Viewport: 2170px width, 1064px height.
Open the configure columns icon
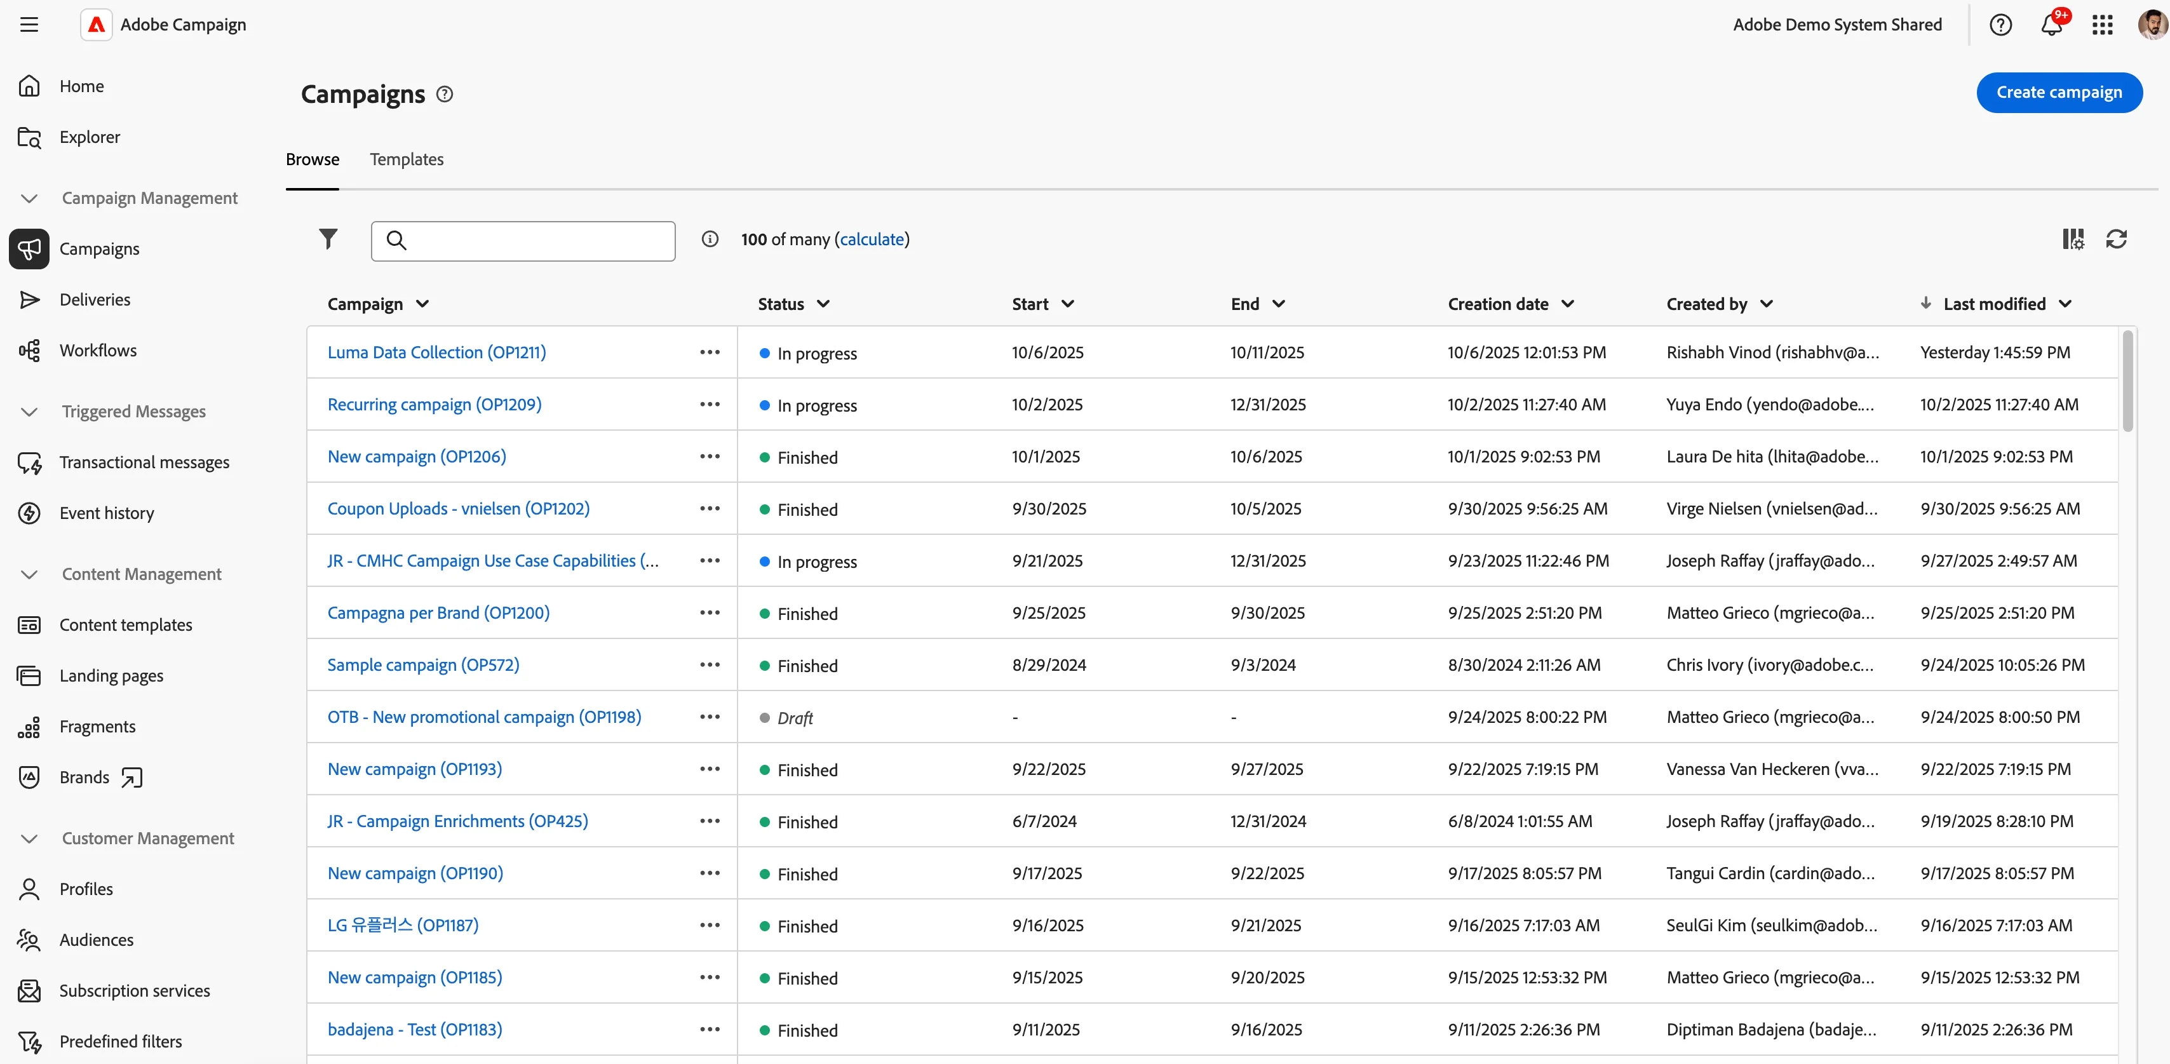[x=2073, y=239]
